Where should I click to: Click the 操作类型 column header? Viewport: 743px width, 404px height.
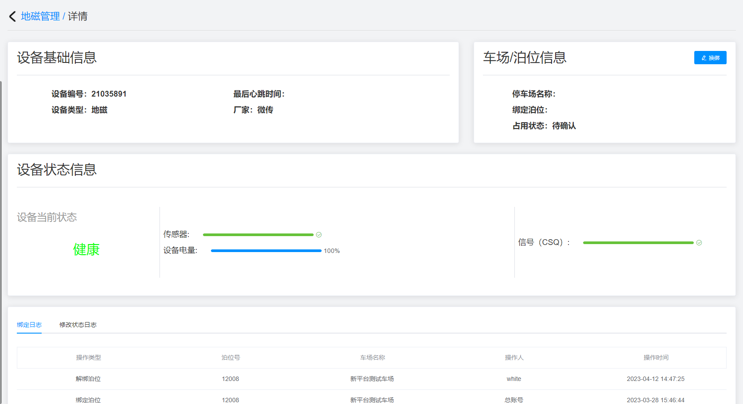click(x=88, y=357)
